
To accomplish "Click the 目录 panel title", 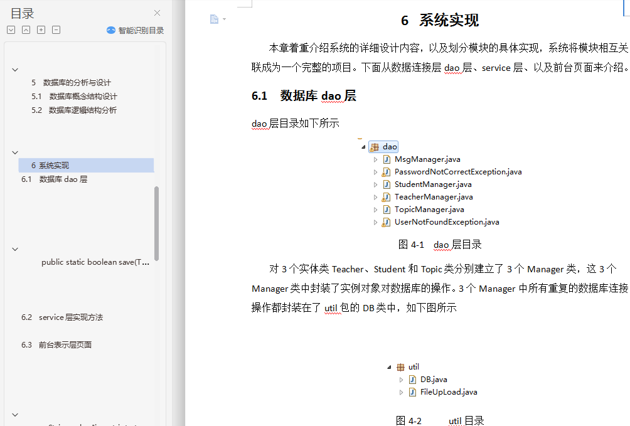I will [x=23, y=14].
